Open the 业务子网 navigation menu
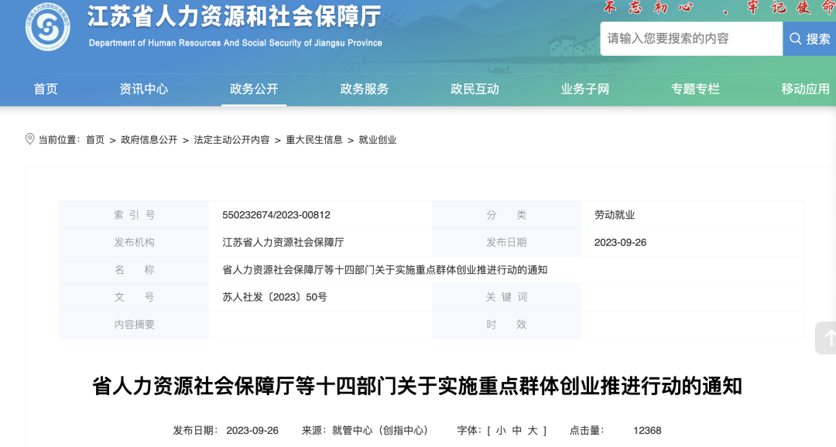This screenshot has height=447, width=836. point(585,89)
